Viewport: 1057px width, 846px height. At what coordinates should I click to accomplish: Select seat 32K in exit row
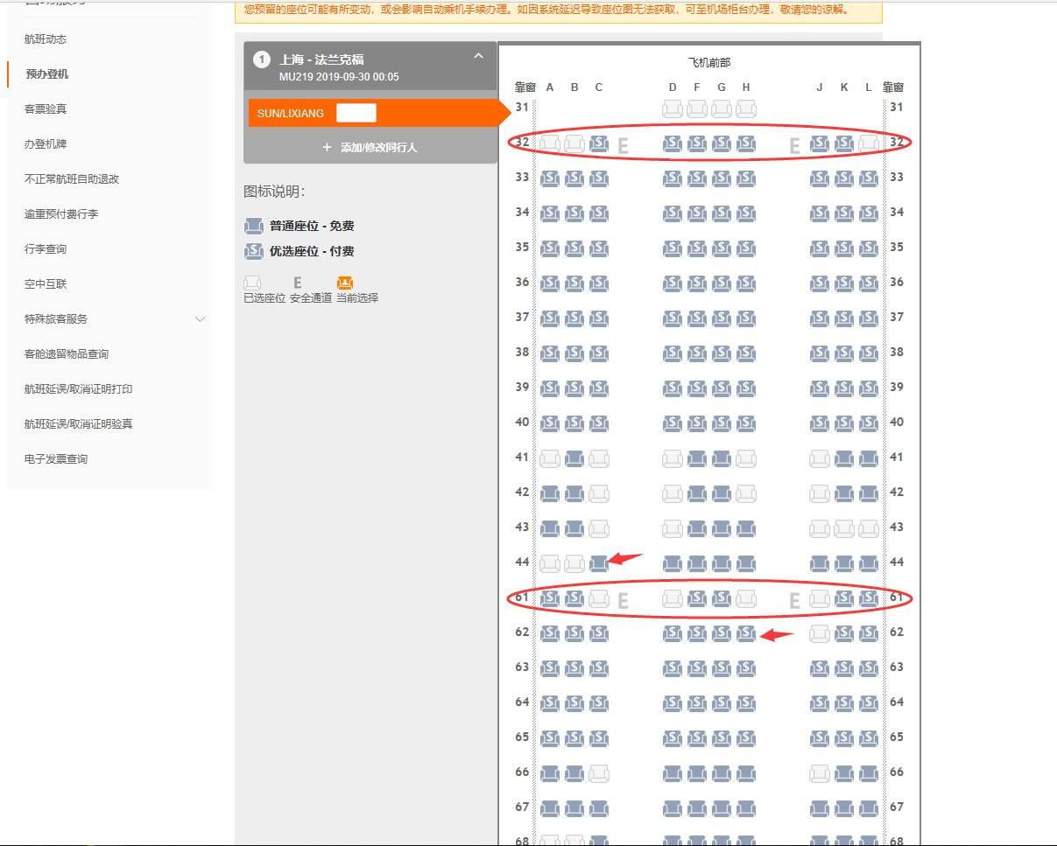[844, 143]
